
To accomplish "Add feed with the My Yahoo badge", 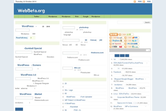I will coord(116,44).
